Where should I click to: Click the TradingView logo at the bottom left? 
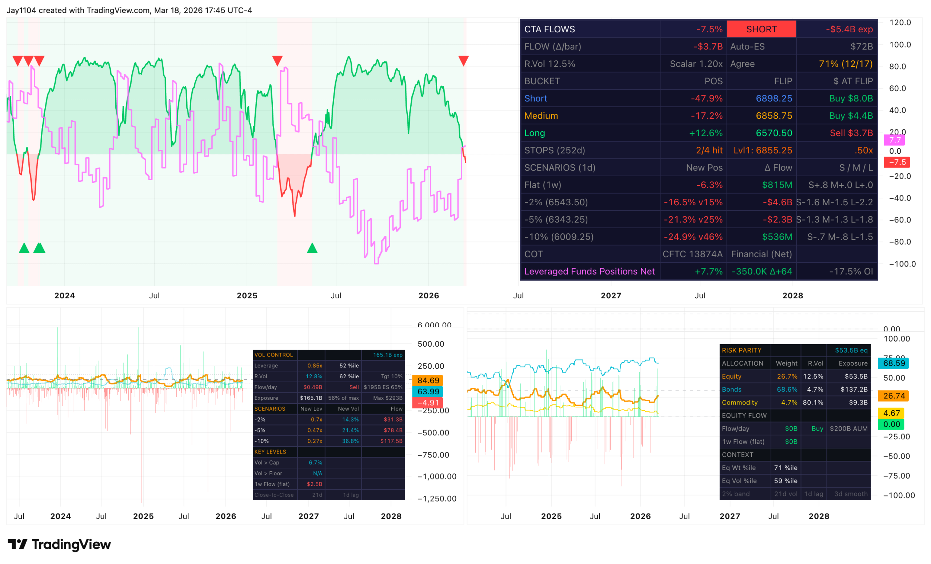59,544
